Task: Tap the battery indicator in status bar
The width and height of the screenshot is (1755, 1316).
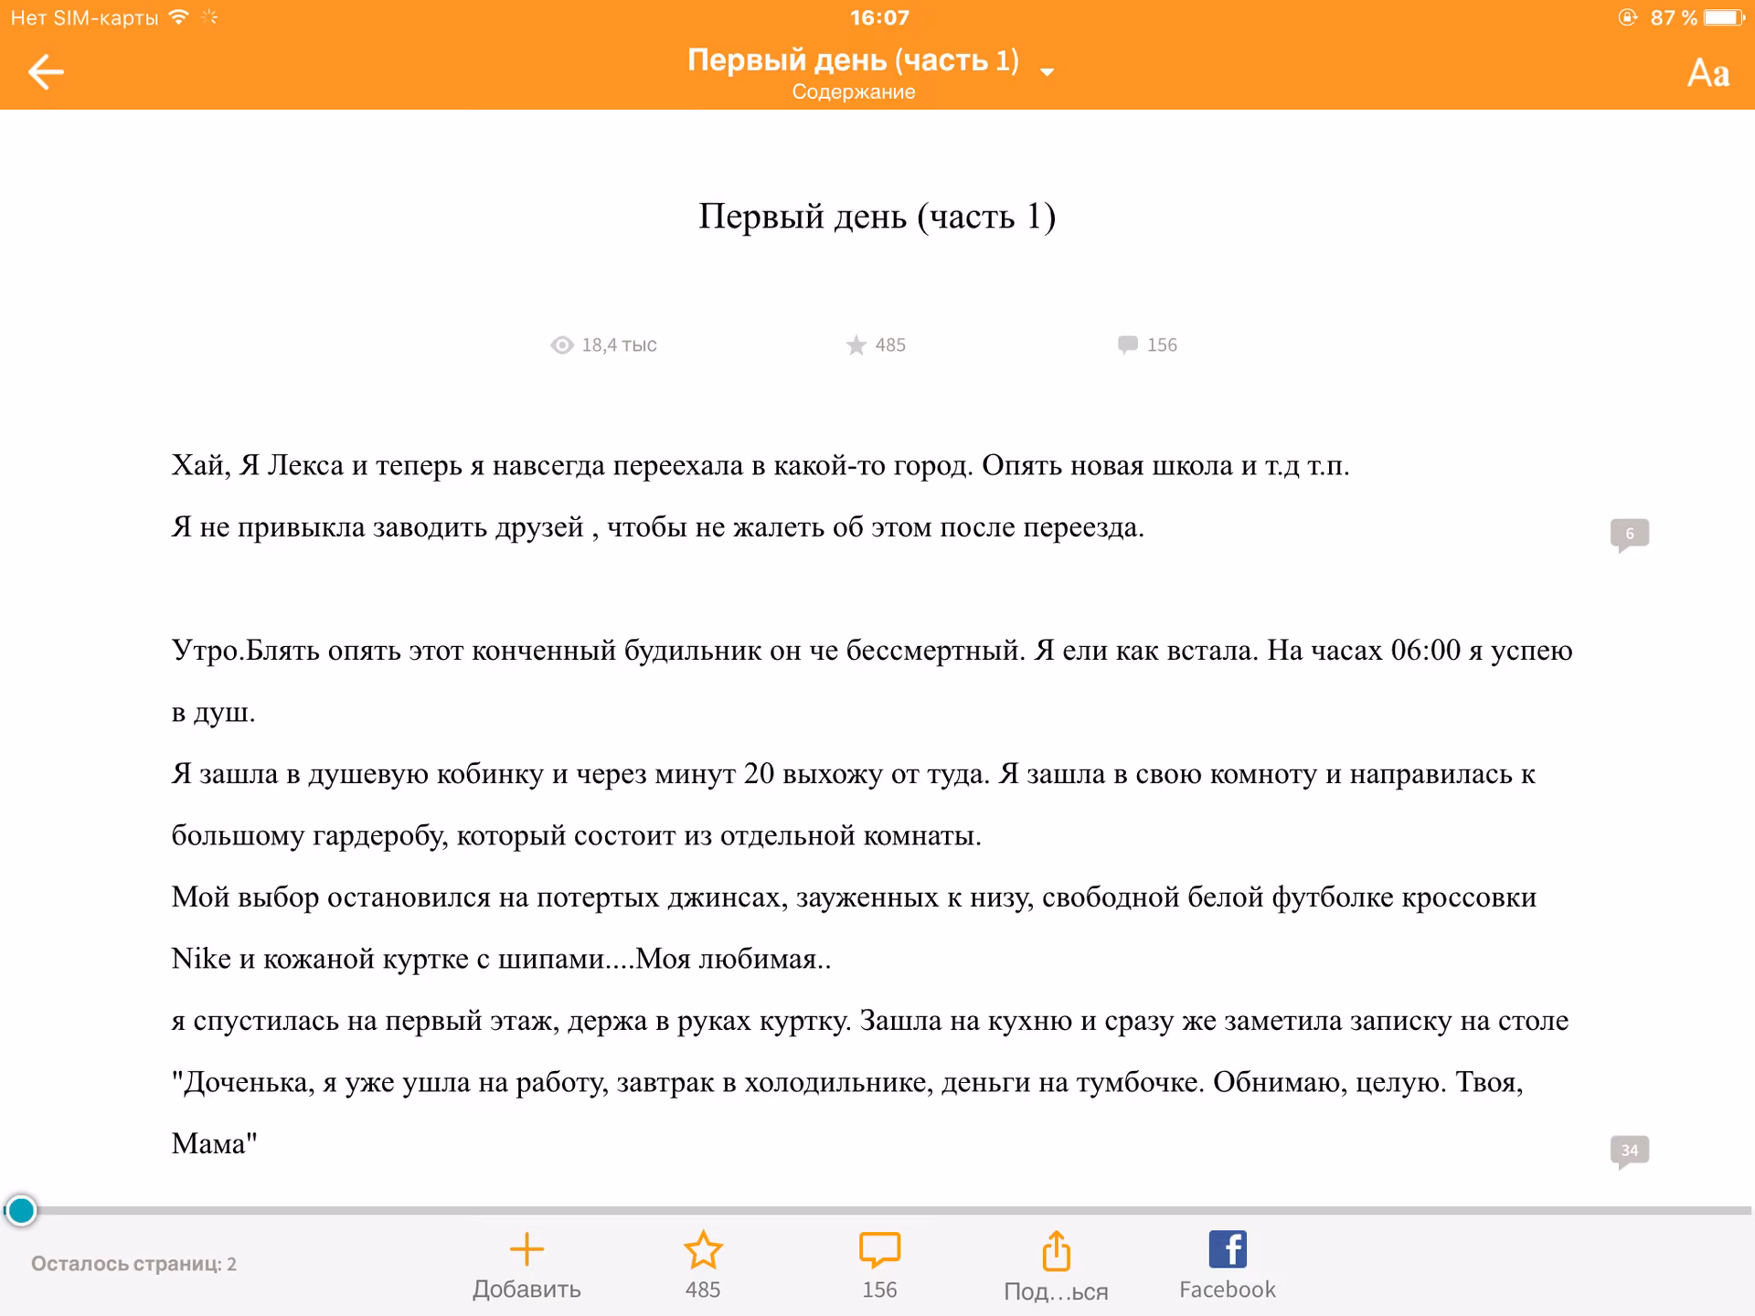Action: (x=1725, y=17)
